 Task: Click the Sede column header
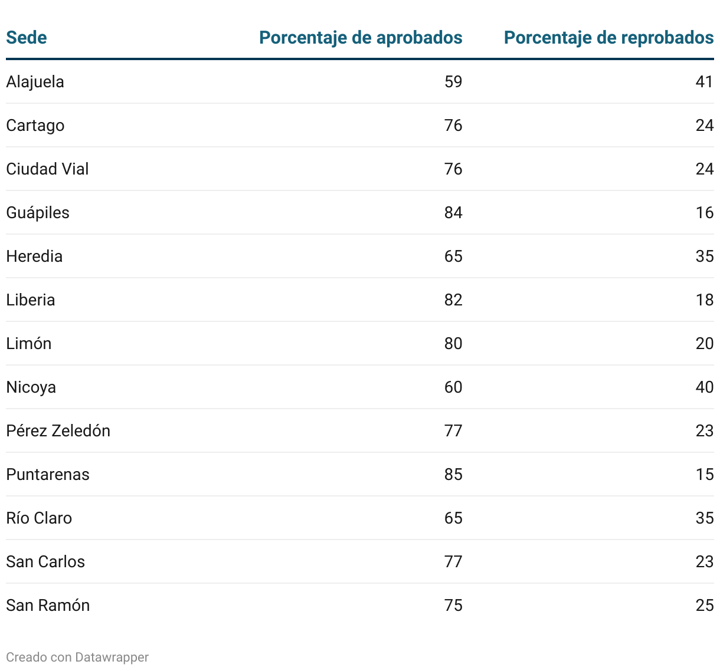[27, 38]
